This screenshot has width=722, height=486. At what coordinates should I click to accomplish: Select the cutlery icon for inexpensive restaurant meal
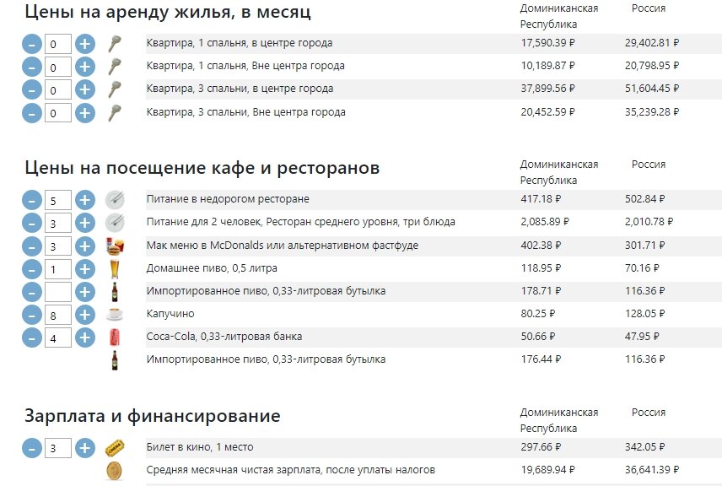(116, 199)
